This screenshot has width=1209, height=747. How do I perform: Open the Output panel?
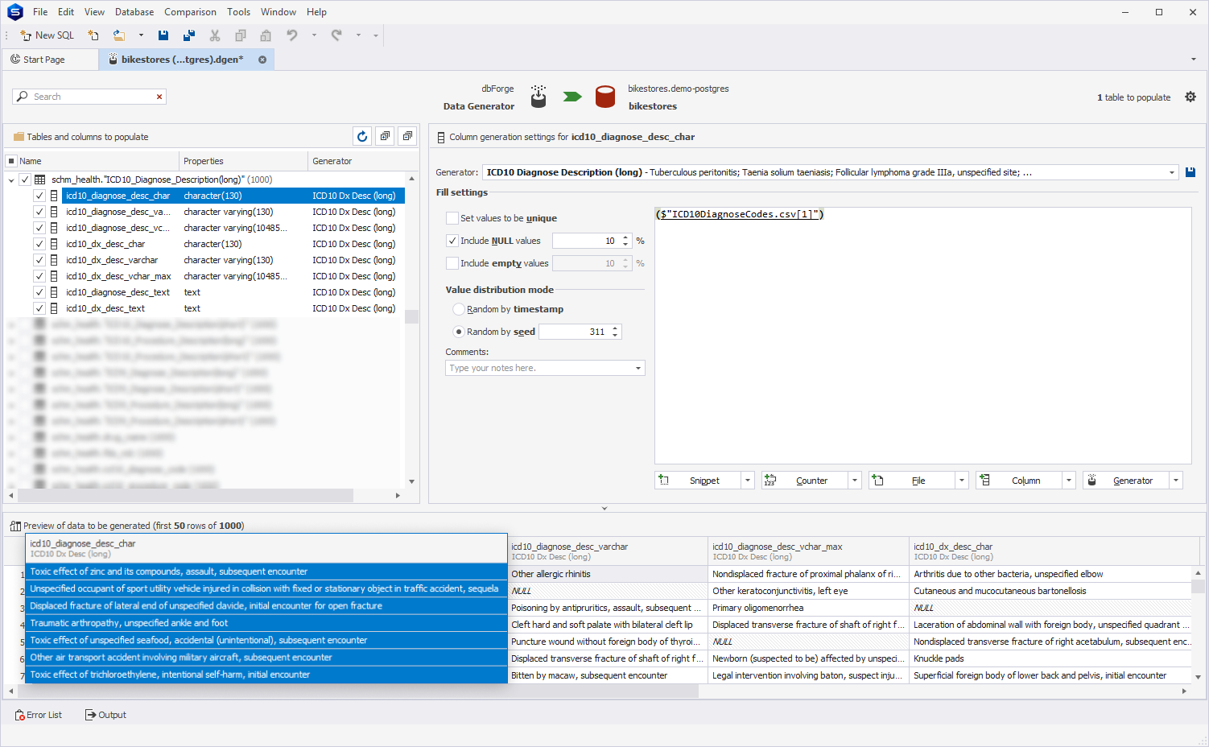(105, 715)
